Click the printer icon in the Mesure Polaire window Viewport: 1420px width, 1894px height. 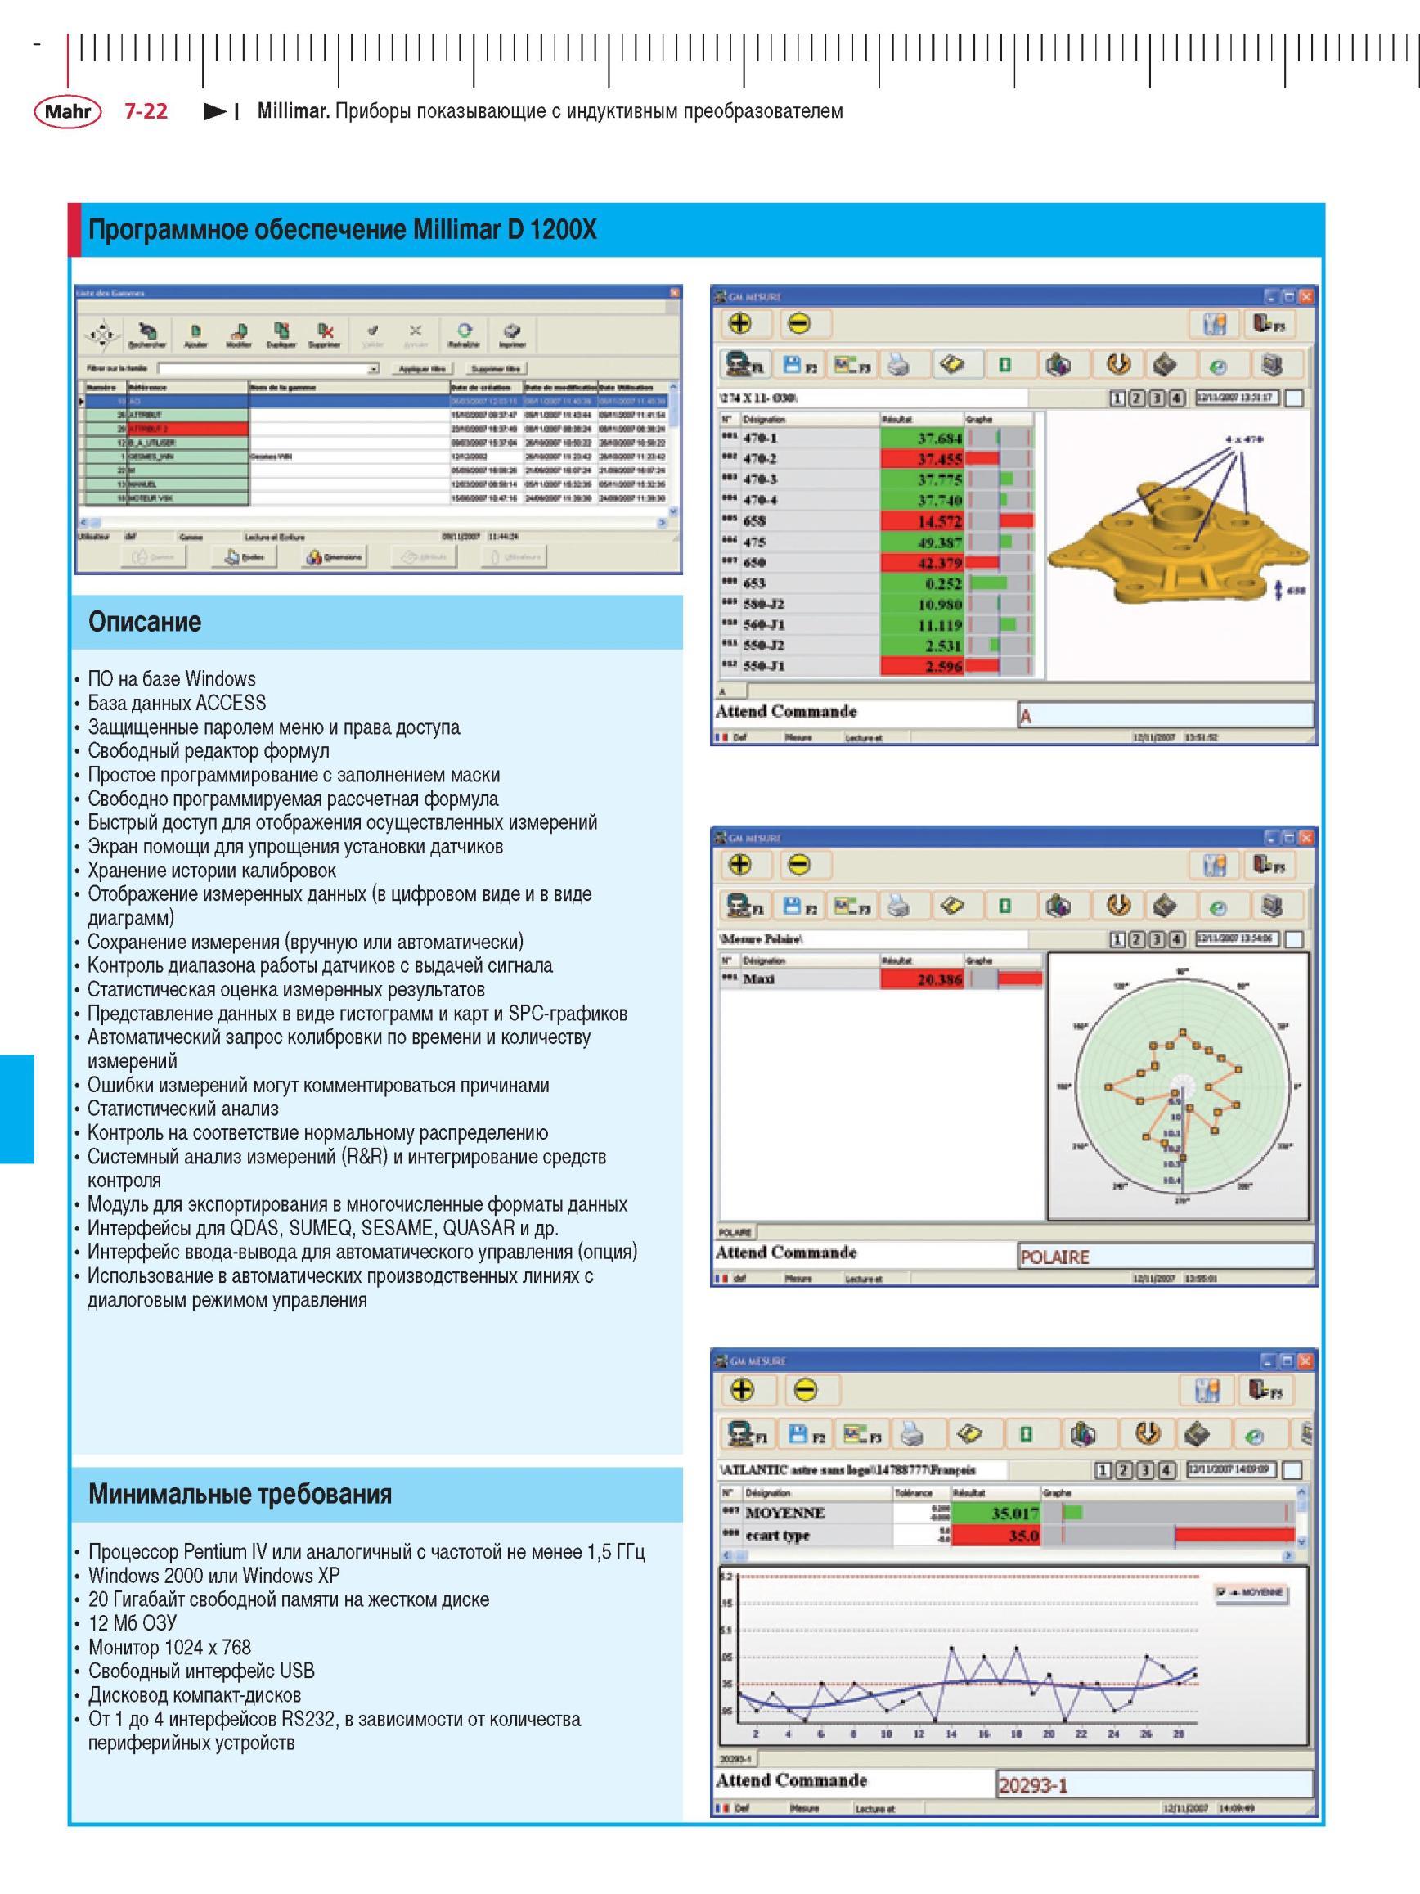click(899, 906)
